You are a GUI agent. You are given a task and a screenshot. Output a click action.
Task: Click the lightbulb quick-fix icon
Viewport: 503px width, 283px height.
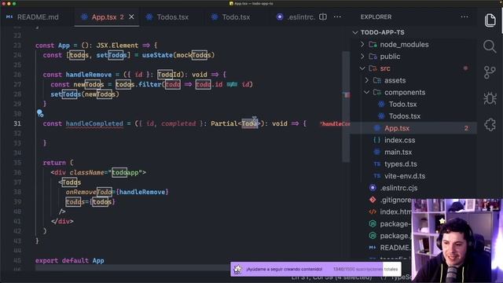pos(40,113)
